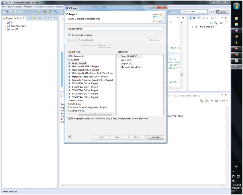Viewport: 243px width, 195px height.
Task: Maximize the console panel view
Action: [226, 95]
